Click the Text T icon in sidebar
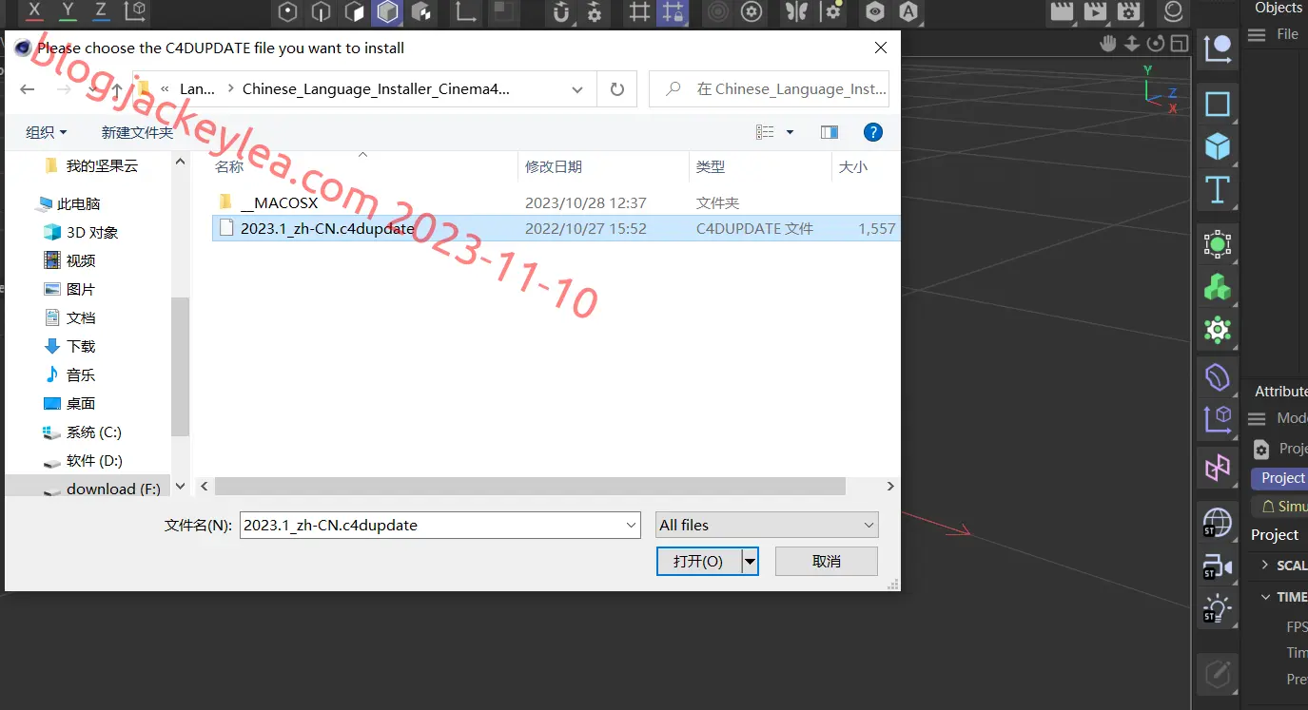This screenshot has width=1308, height=710. 1218,189
